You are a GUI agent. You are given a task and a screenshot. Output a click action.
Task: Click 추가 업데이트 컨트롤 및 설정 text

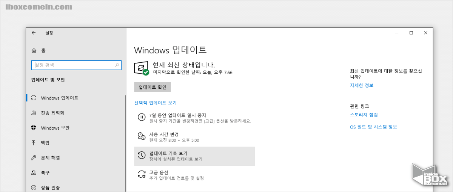177,178
